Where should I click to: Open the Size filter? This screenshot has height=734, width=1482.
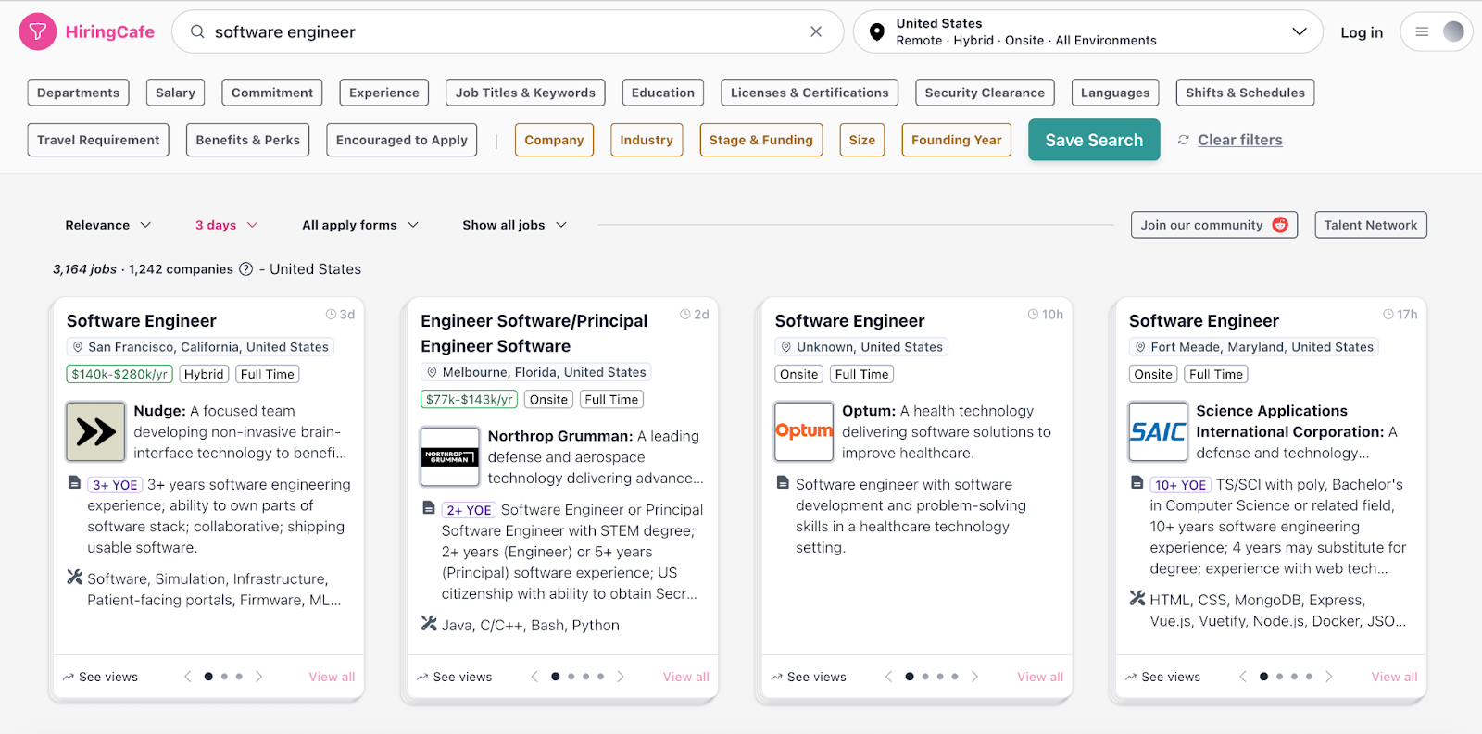pyautogui.click(x=862, y=140)
